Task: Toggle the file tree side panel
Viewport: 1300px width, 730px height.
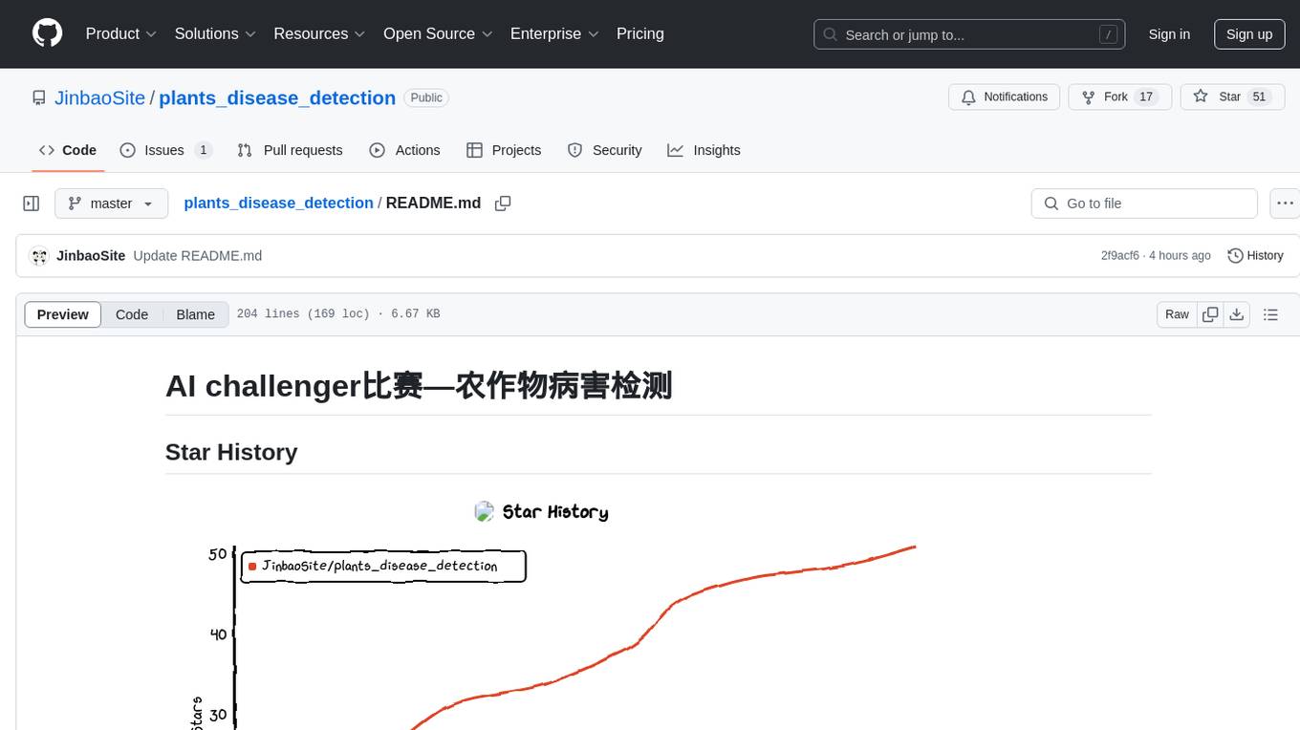Action: click(32, 204)
